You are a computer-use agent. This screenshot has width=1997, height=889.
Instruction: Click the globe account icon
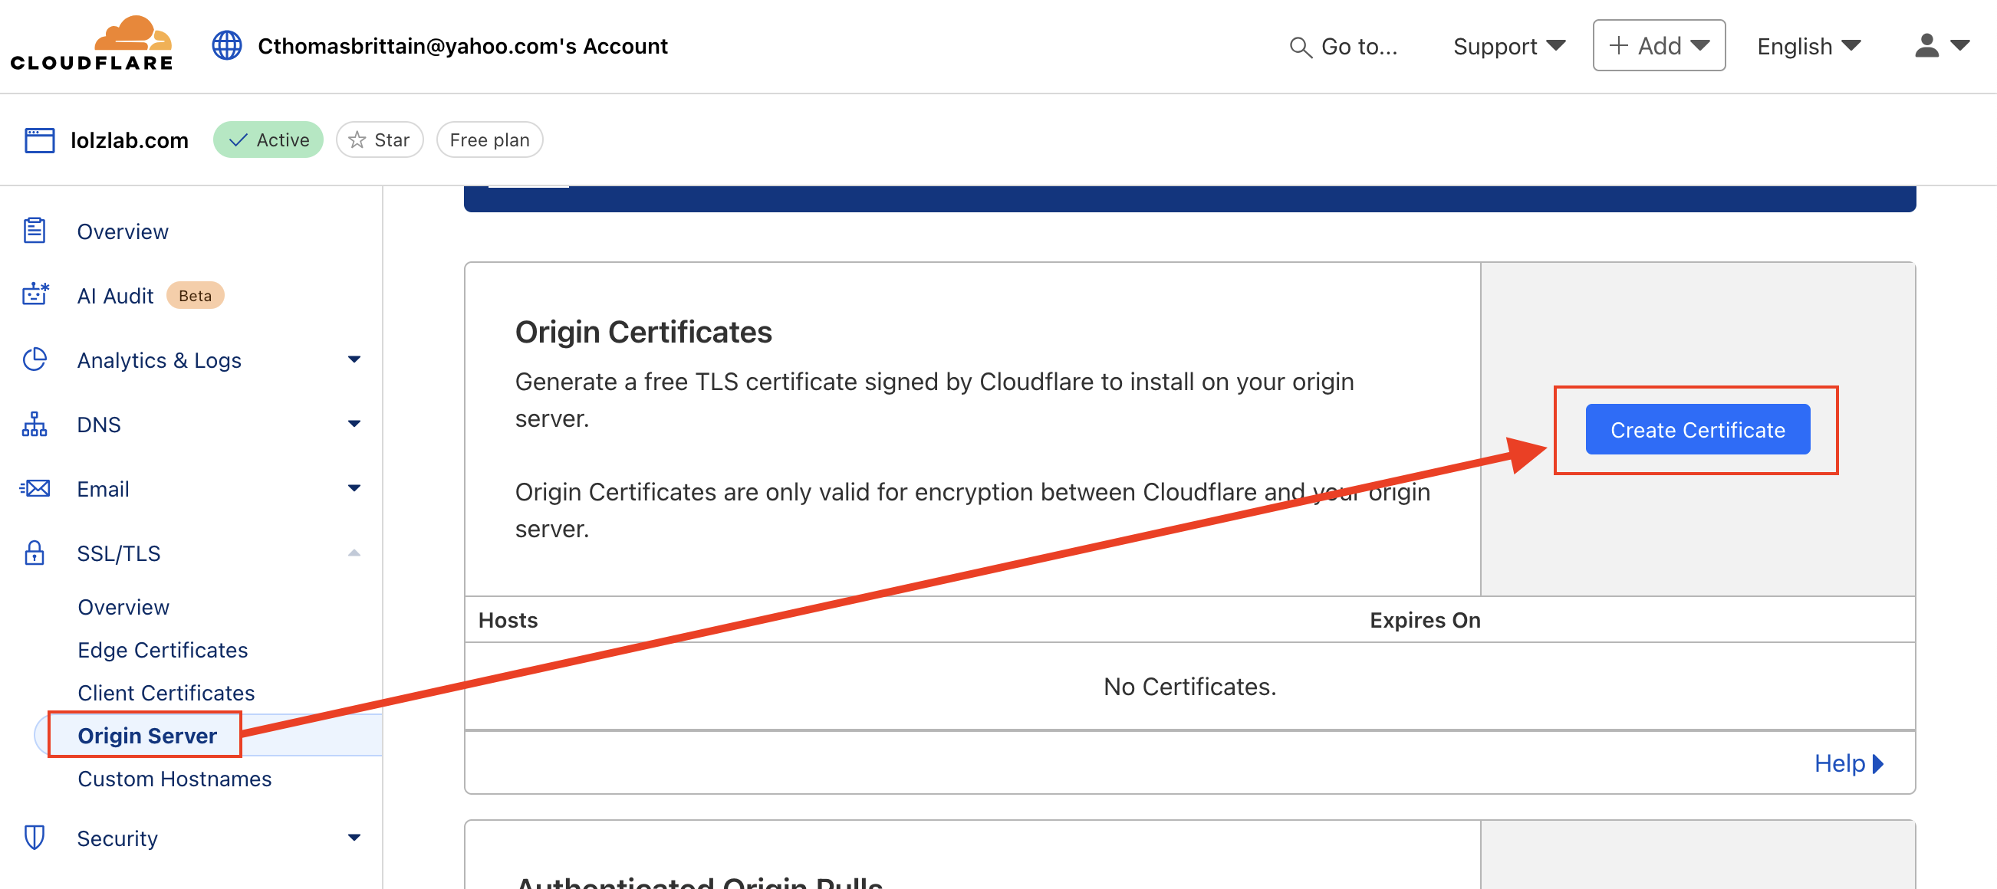click(x=227, y=46)
